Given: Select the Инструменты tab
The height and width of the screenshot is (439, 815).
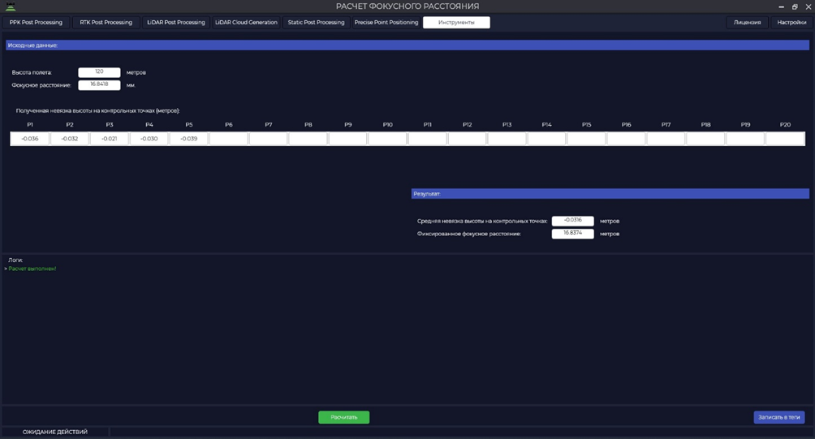Looking at the screenshot, I should [x=456, y=23].
